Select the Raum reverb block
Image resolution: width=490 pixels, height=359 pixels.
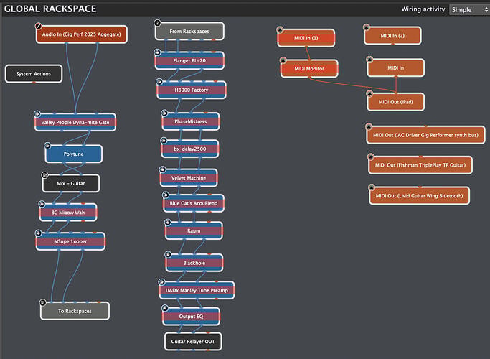coord(194,230)
